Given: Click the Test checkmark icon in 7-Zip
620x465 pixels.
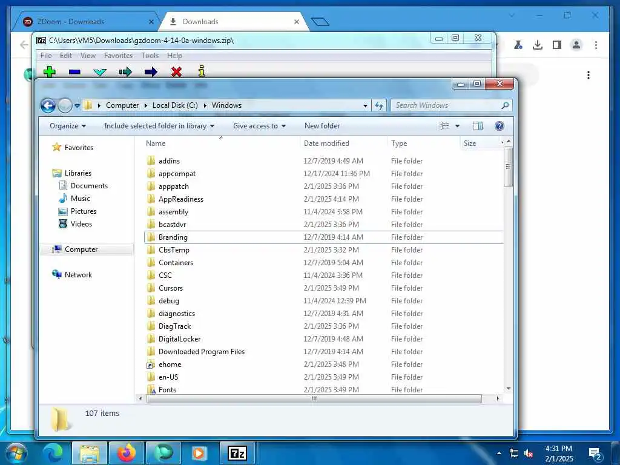Looking at the screenshot, I should (x=100, y=72).
